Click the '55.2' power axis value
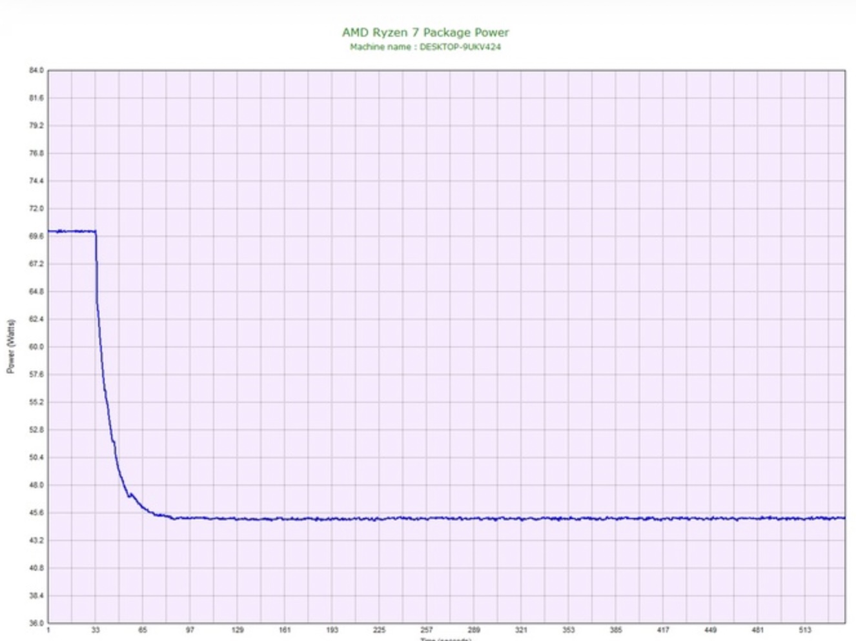 click(36, 402)
